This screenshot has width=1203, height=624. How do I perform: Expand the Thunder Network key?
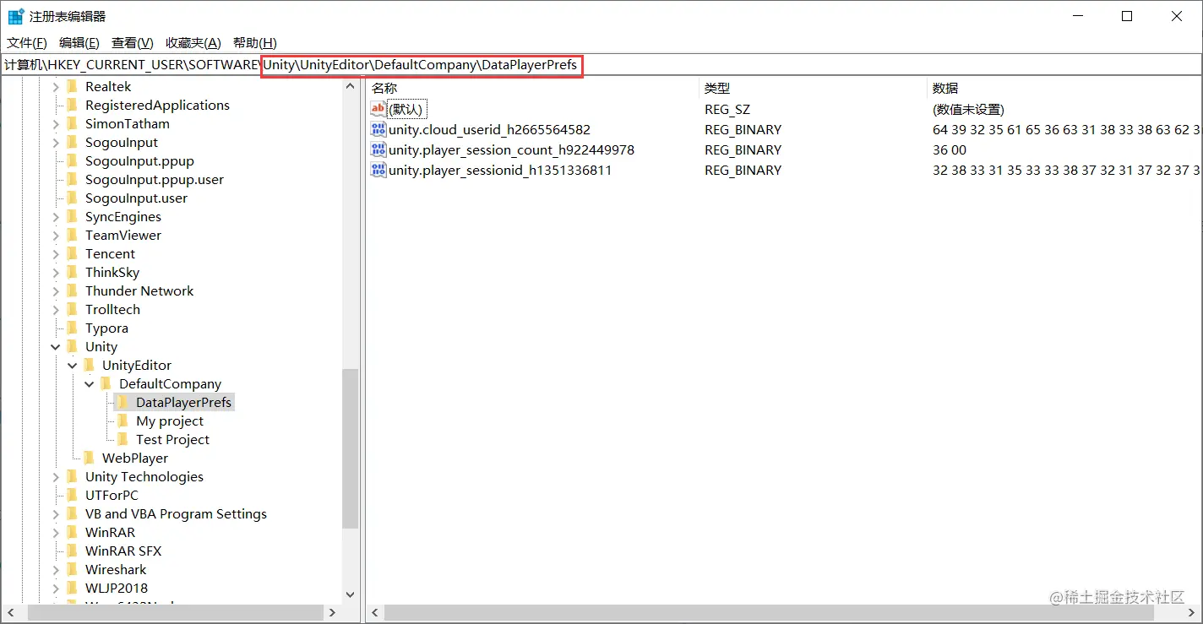pyautogui.click(x=56, y=291)
